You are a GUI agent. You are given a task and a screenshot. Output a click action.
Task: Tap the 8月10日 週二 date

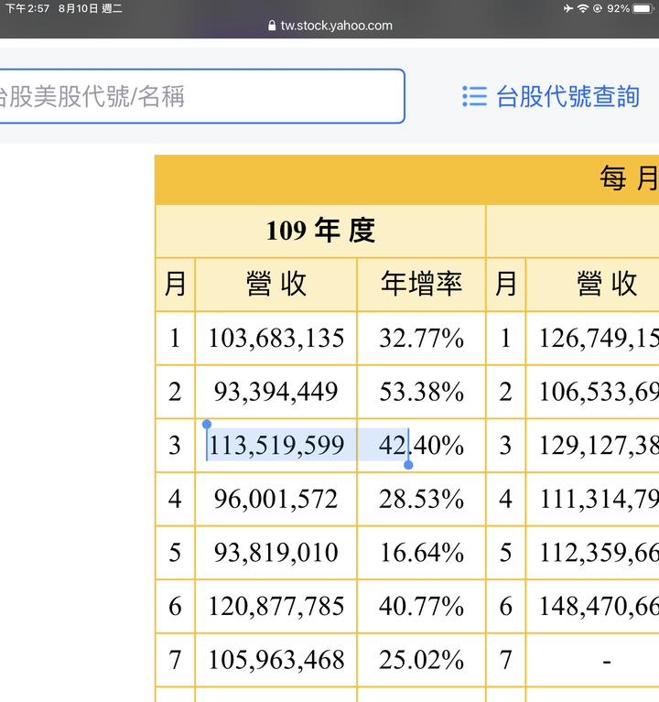tap(90, 8)
